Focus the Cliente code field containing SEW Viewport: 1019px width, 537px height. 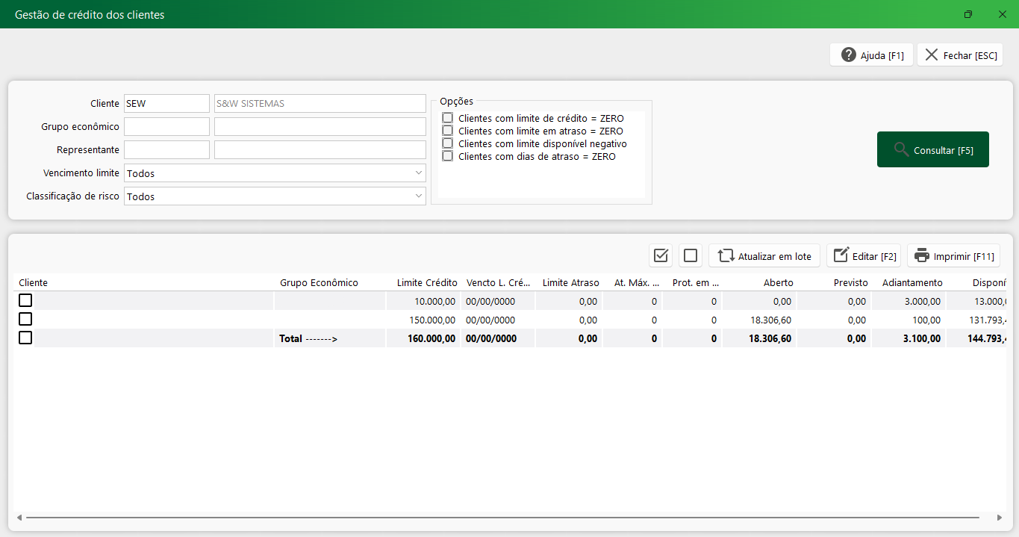click(166, 104)
